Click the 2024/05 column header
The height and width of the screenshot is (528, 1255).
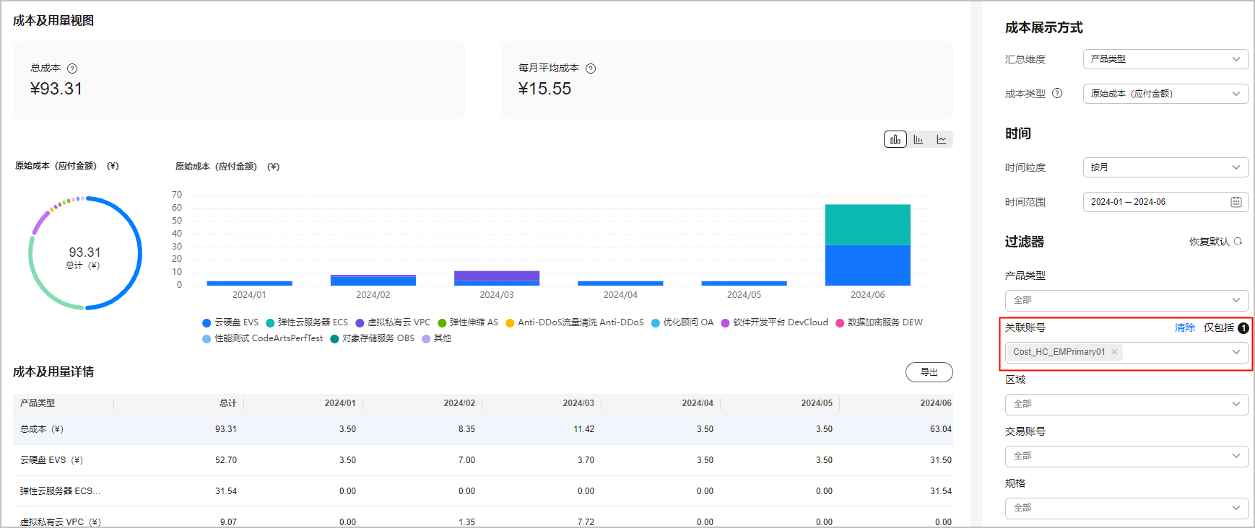pos(817,403)
